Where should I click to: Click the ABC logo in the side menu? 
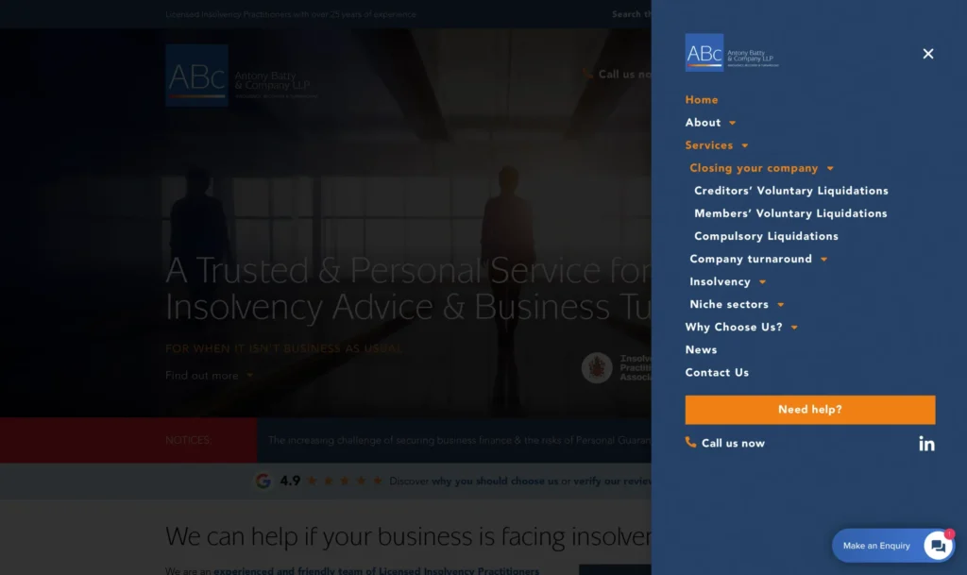731,53
